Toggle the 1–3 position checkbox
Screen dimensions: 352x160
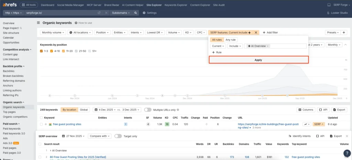coord(42,51)
